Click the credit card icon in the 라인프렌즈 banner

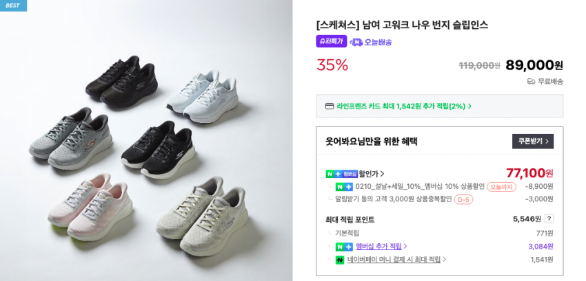(x=330, y=106)
